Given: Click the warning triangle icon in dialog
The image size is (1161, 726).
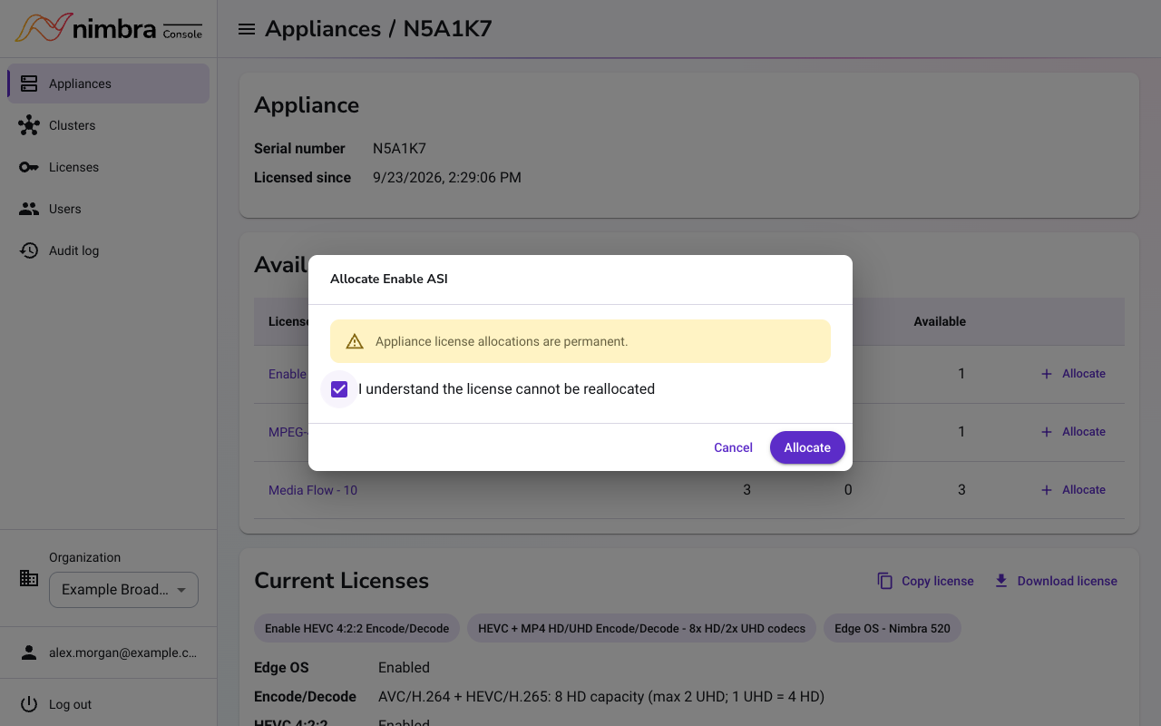Looking at the screenshot, I should click(x=355, y=341).
